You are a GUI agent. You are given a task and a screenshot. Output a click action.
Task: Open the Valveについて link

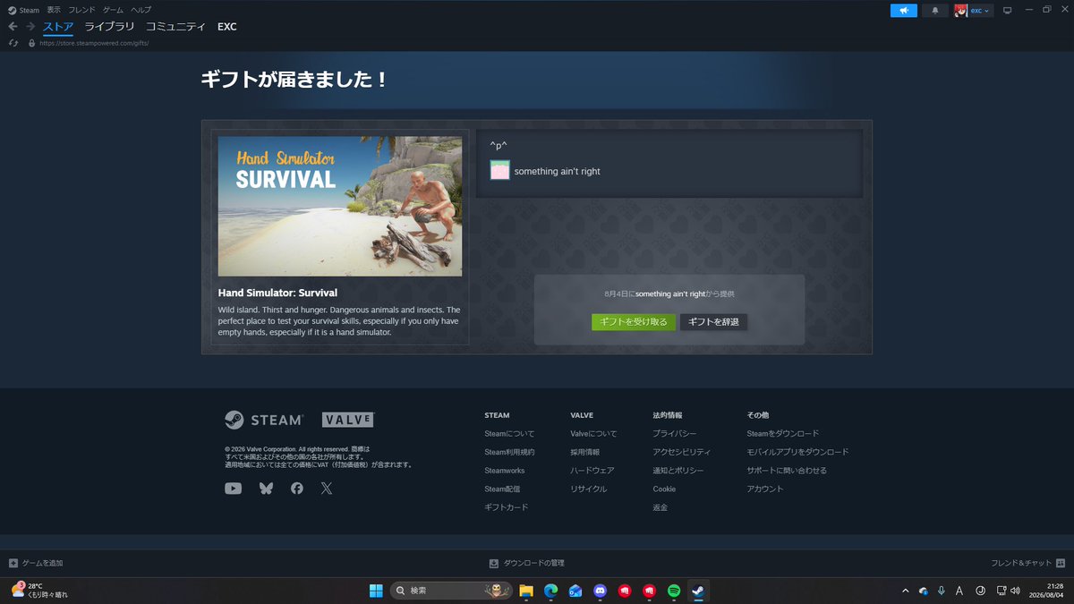[593, 434]
